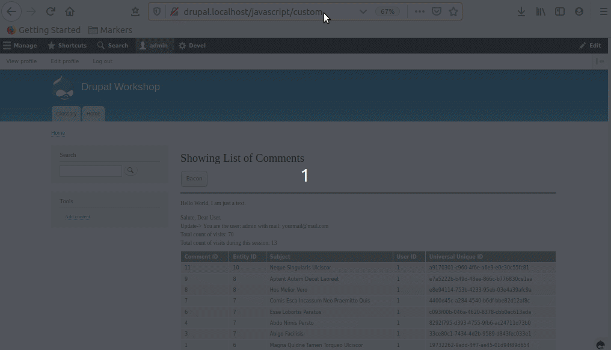Open Firefox downloads via the download arrow
Viewport: 611px width, 350px height.
tap(521, 11)
